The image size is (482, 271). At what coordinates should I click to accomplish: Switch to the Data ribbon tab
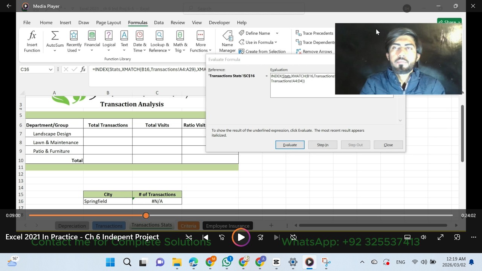[x=159, y=23]
